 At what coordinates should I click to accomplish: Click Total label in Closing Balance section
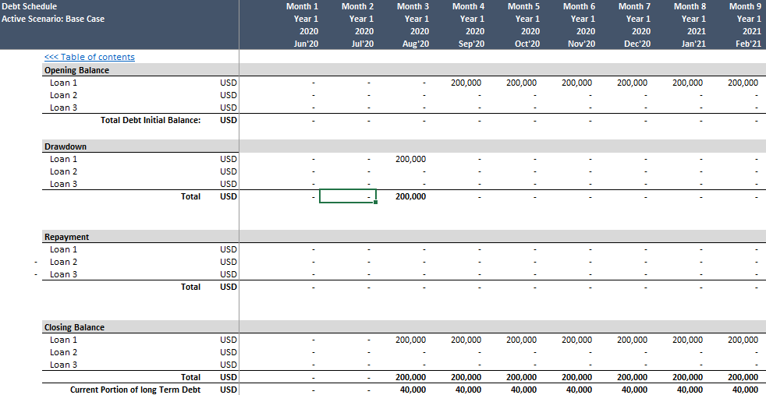(190, 377)
